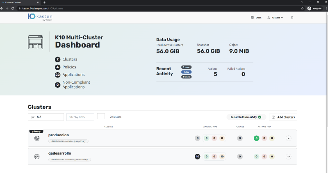This screenshot has height=173, width=328.
Task: Click the Filter by Name field
Action: [80, 117]
